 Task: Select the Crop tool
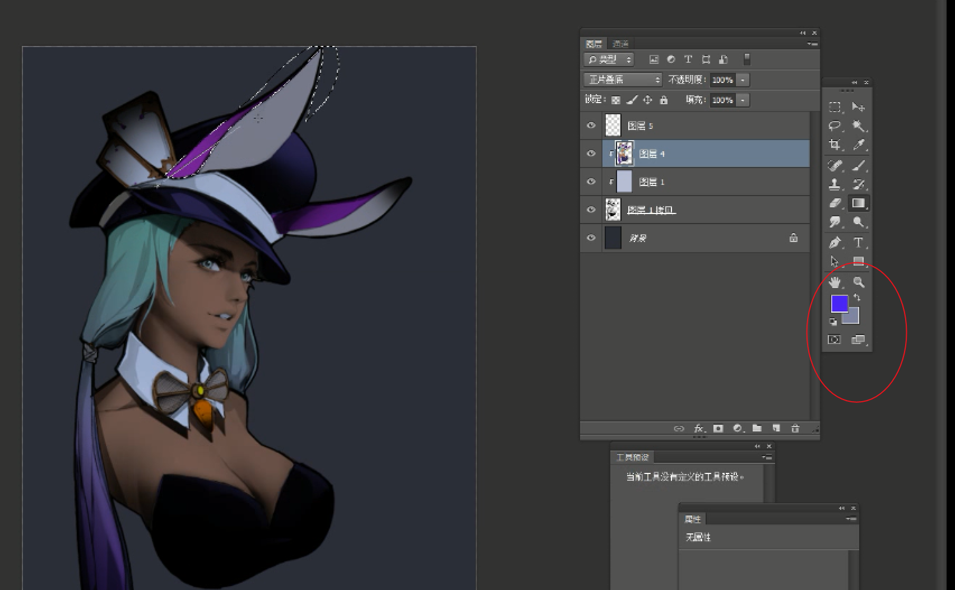coord(835,145)
